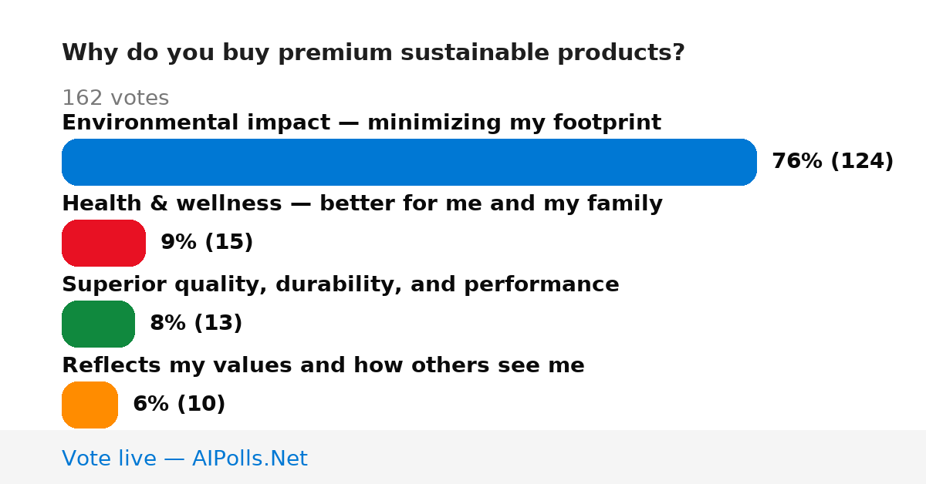The width and height of the screenshot is (926, 484).
Task: Click the green Superior quality bar
Action: [x=98, y=324]
